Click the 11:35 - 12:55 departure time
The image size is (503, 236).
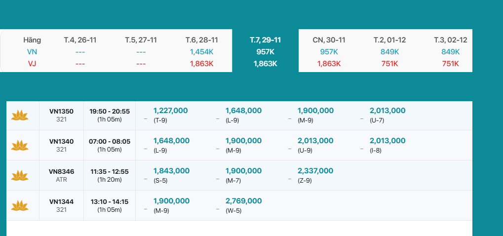[x=109, y=171]
